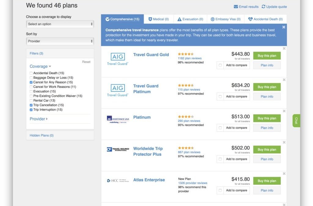The image size is (313, 206).
Task: Expand the Provider filter section
Action: tap(39, 119)
